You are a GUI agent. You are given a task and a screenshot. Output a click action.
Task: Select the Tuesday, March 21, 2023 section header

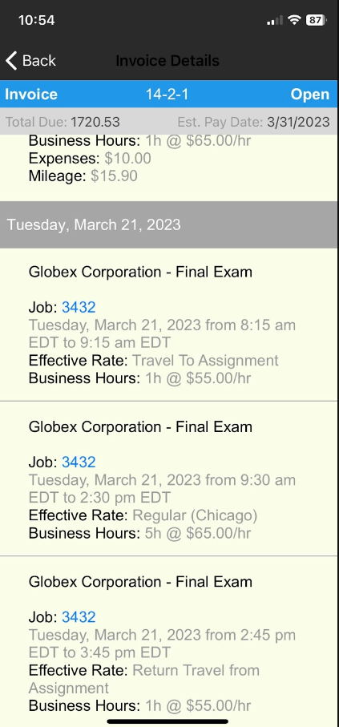point(169,225)
